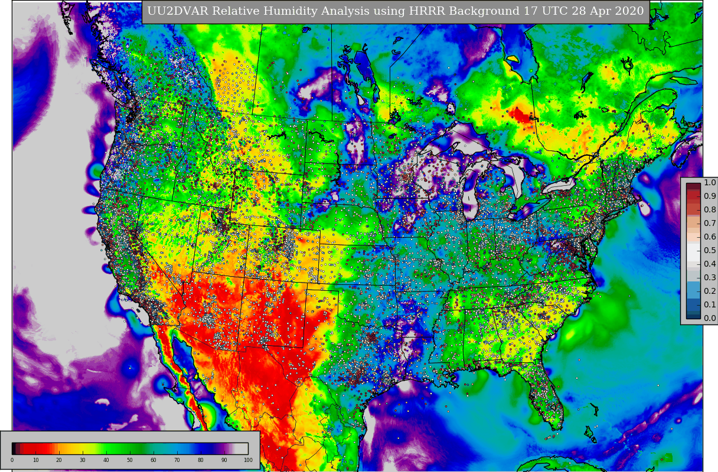Click the 100 tick label on humidity colorbar
The image size is (718, 472).
coord(248,460)
